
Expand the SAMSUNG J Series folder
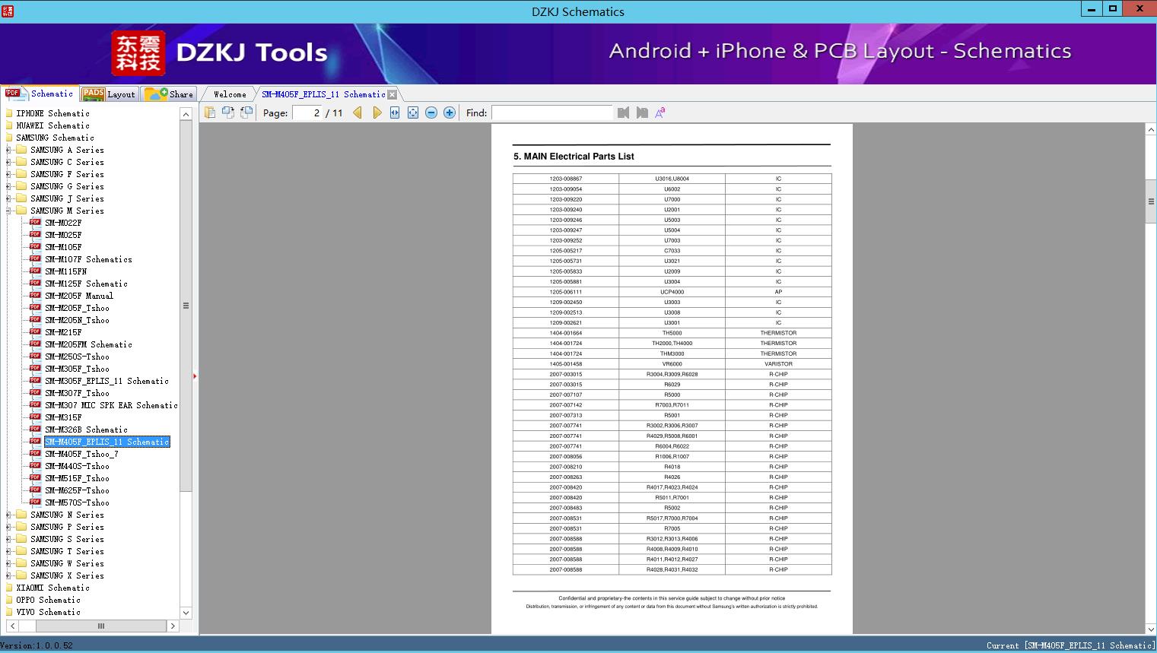pos(8,198)
